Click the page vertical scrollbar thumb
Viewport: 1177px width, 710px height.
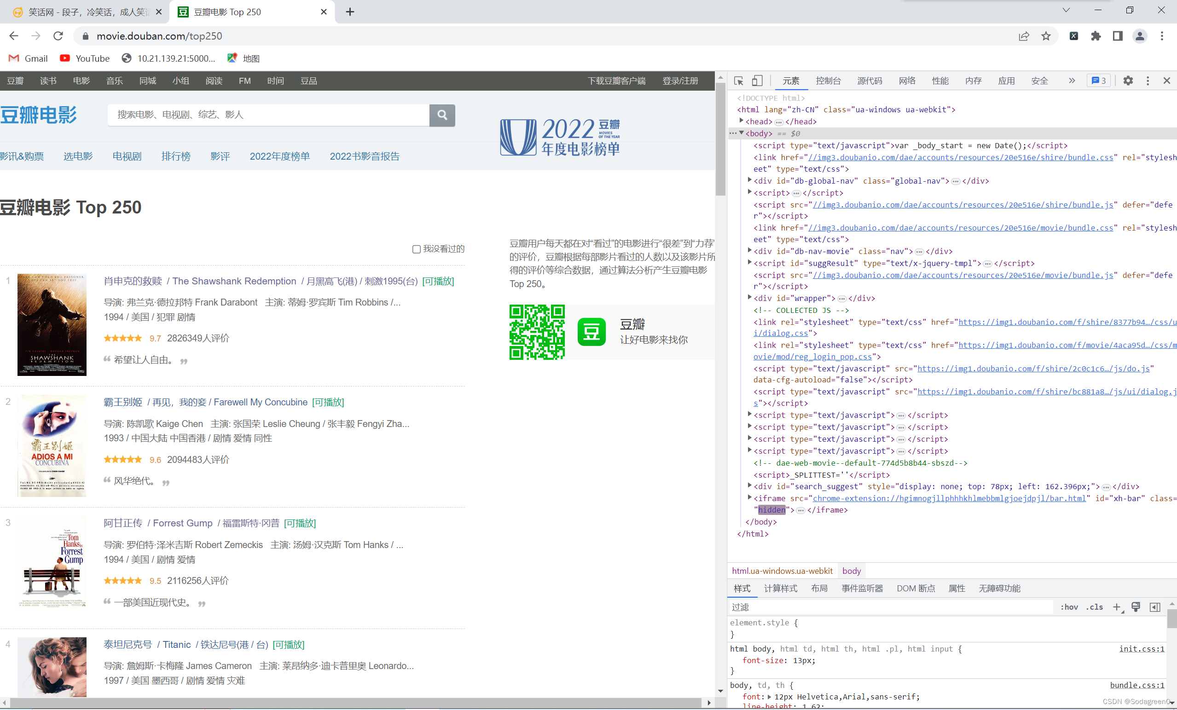click(720, 139)
